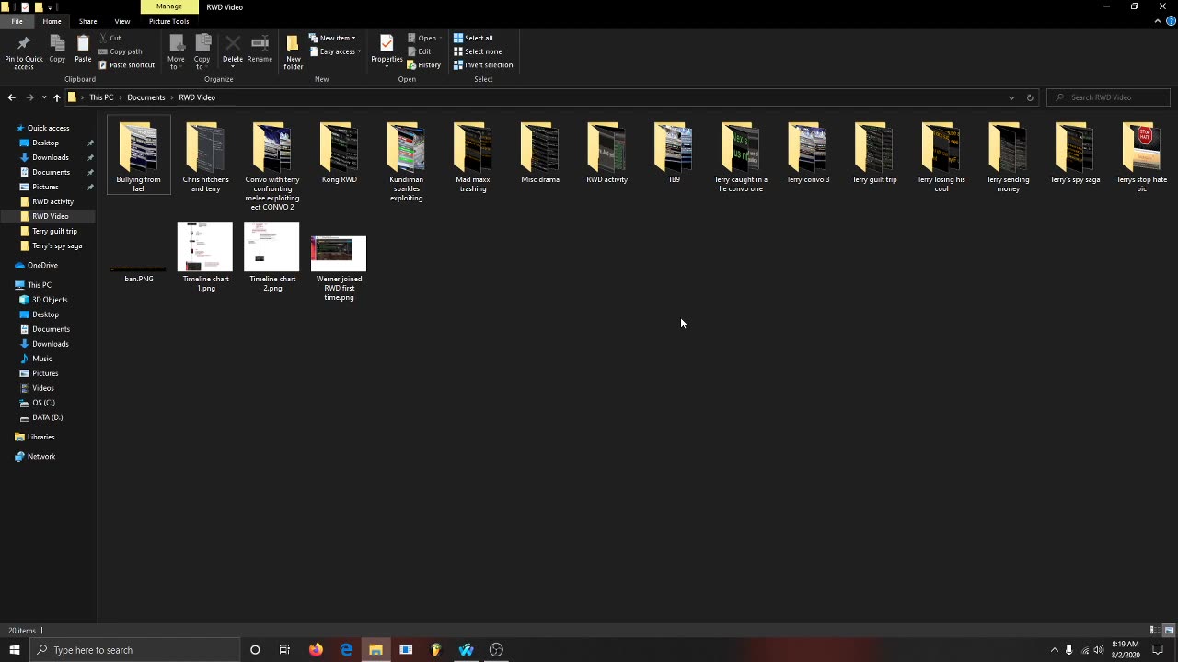Open the Copy to dropdown
This screenshot has width=1178, height=662.
[x=202, y=51]
